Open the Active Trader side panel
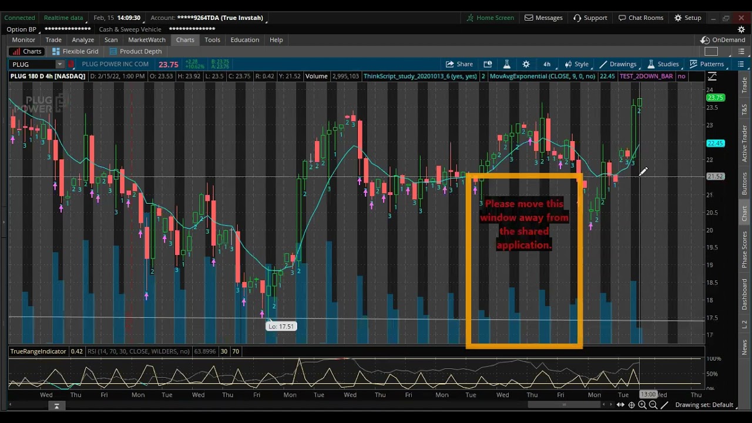 [744, 143]
